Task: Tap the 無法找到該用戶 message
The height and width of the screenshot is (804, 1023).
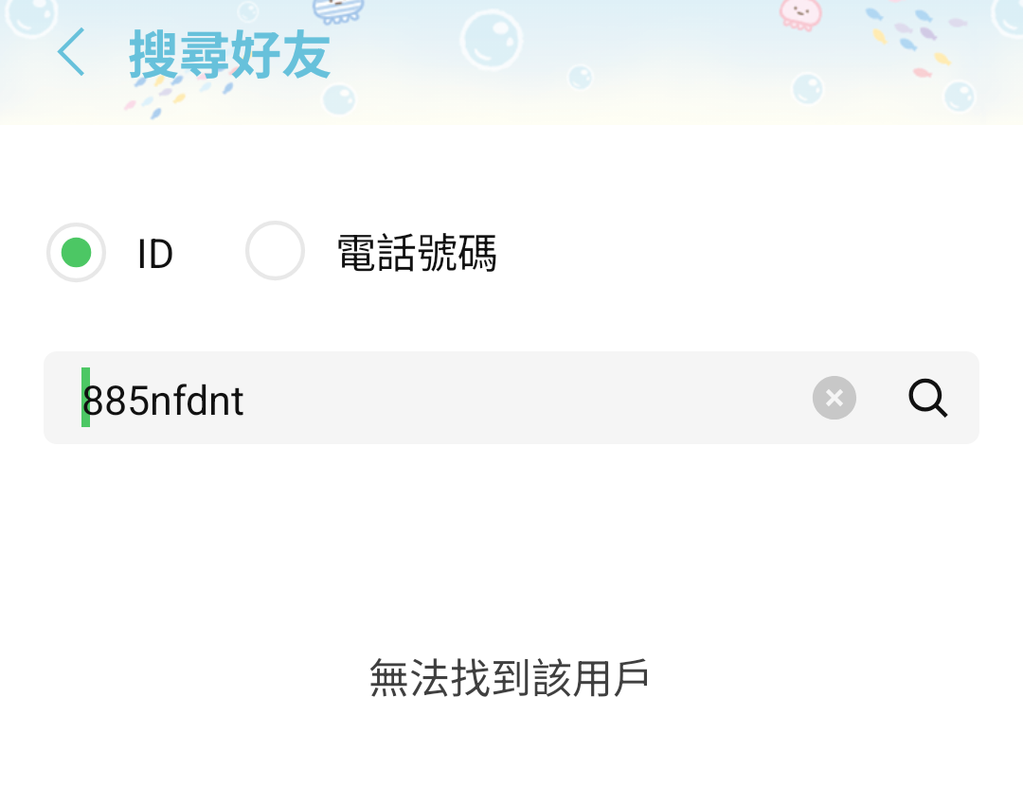Action: 509,678
